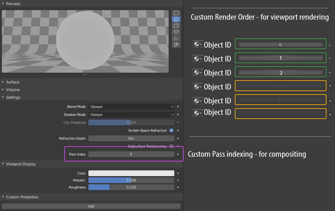Viewport: 335px width, 211px height.
Task: Click the material preview sphere thumbnail
Action: click(85, 41)
